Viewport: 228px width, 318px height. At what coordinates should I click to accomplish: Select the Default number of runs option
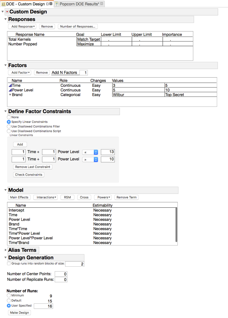pos(9,300)
